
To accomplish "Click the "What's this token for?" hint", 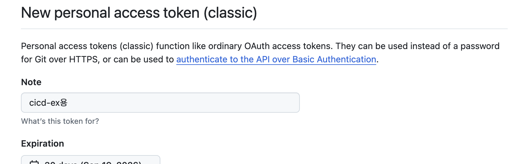I will [x=60, y=121].
